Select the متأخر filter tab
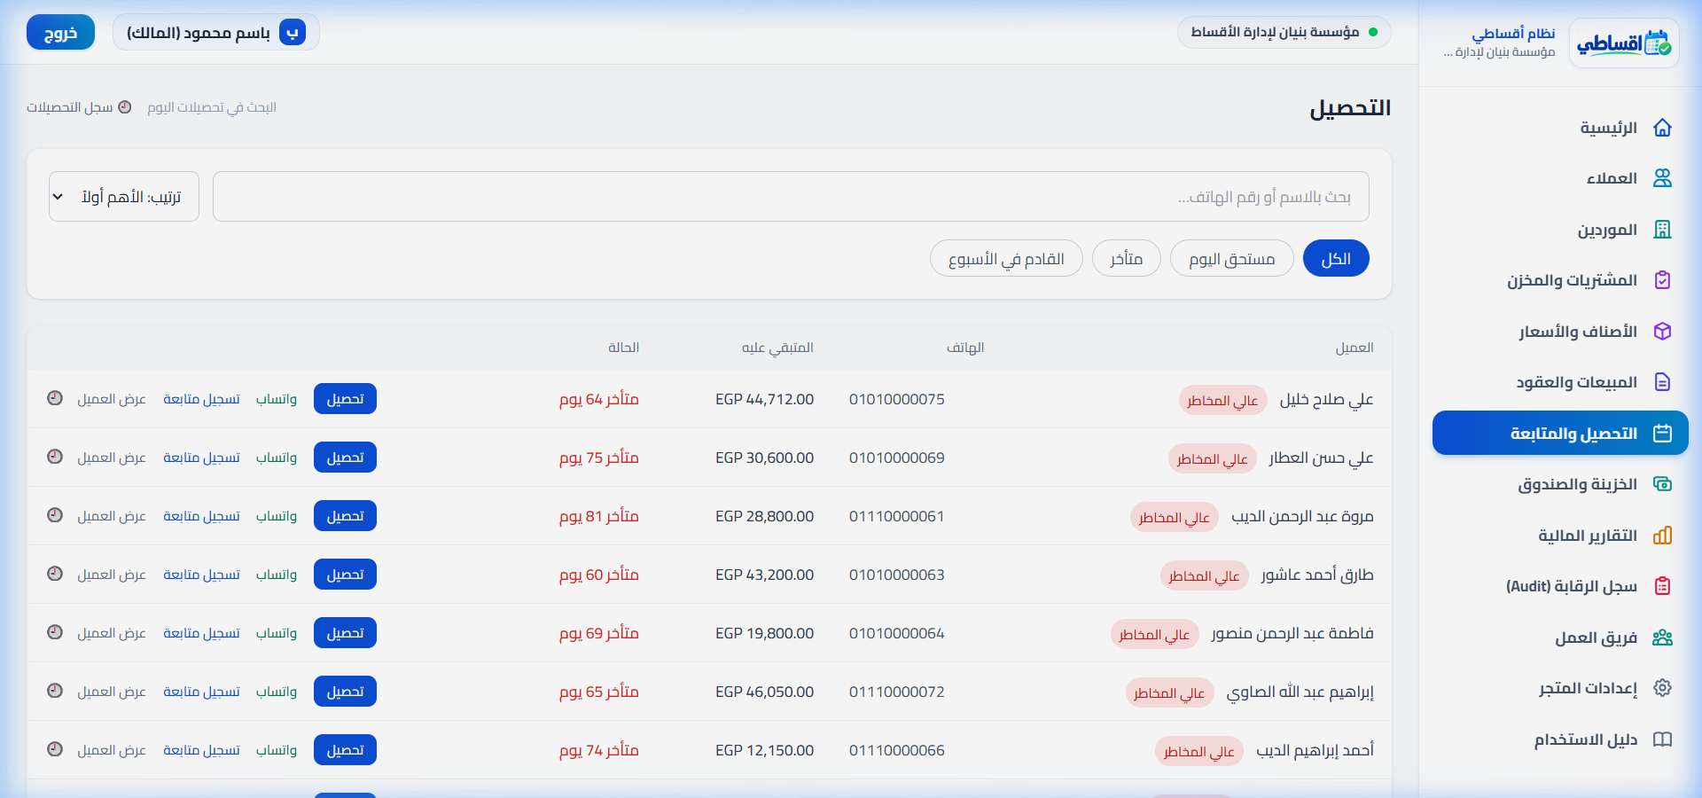This screenshot has width=1702, height=798. tap(1127, 259)
